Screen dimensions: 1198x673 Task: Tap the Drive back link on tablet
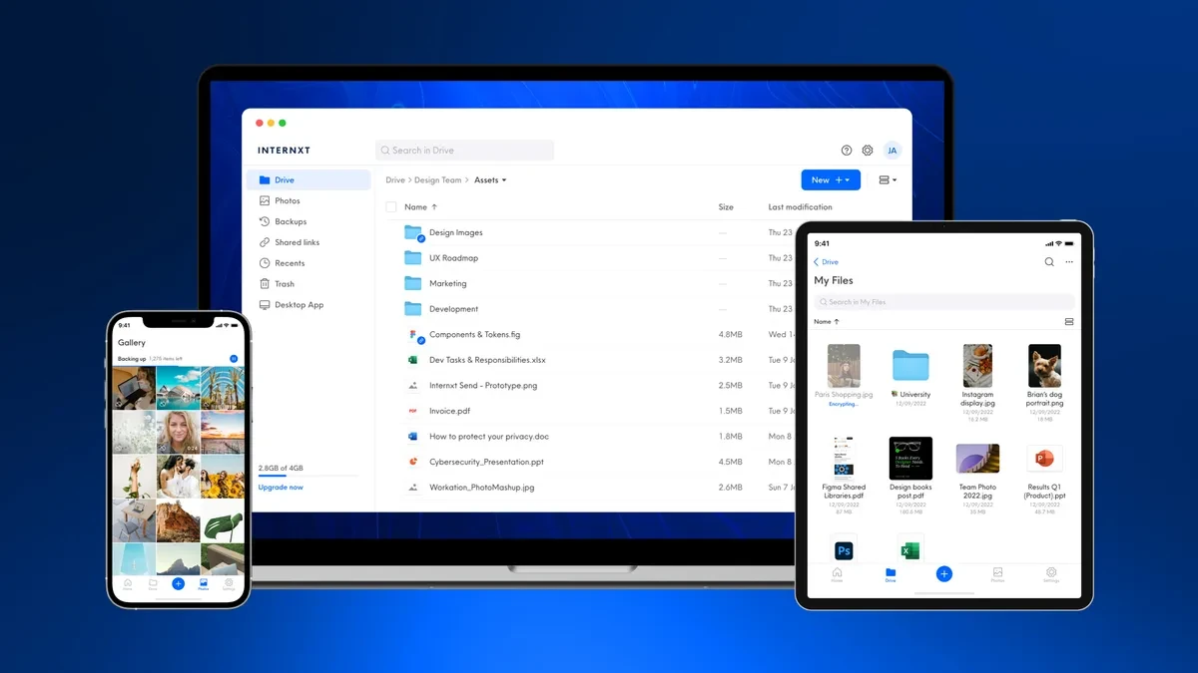click(826, 262)
